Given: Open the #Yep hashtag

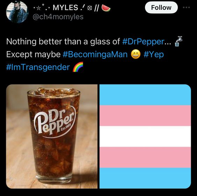Looking at the screenshot, I should click(154, 54).
